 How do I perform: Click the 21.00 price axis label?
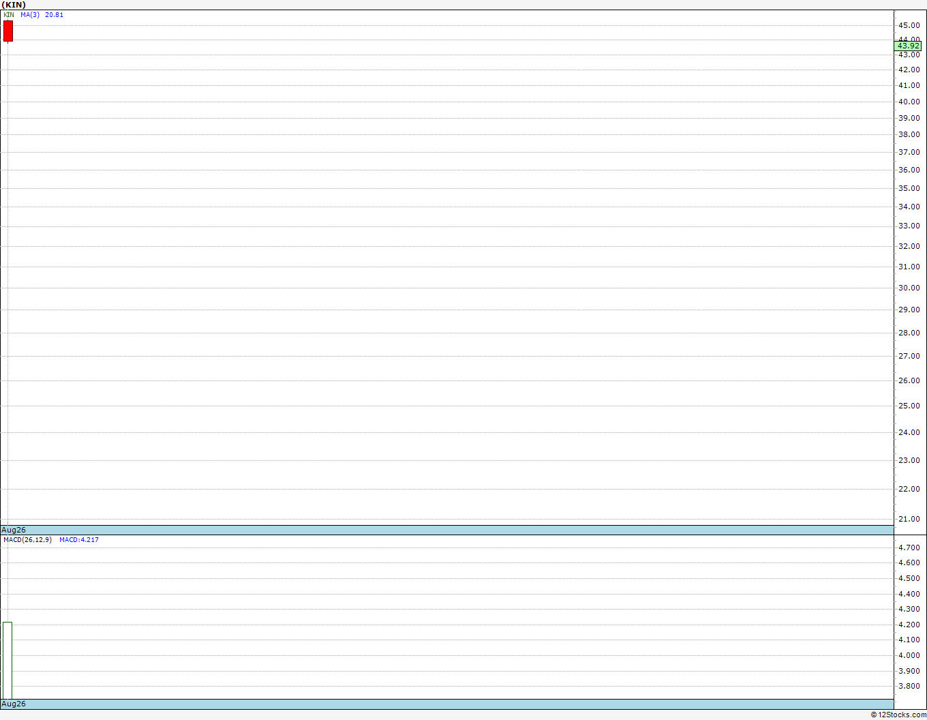click(x=909, y=519)
